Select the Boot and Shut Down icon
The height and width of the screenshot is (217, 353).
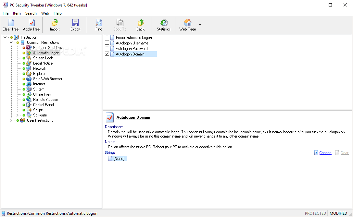pos(29,48)
